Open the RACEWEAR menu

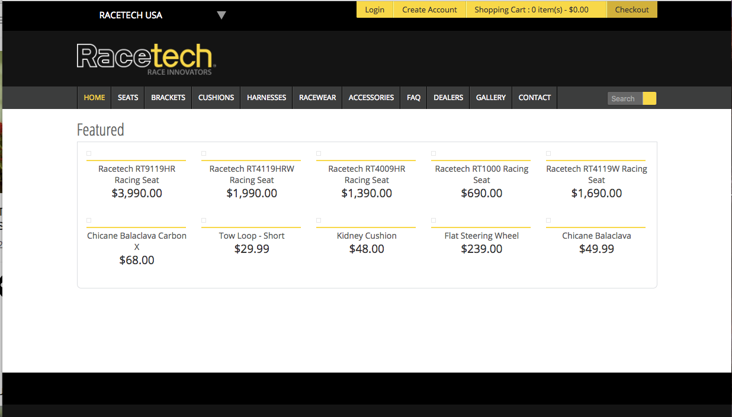tap(317, 98)
